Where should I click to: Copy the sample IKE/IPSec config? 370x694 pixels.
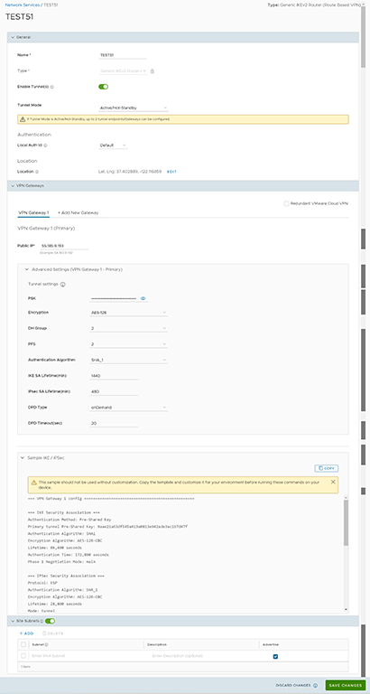pos(327,468)
